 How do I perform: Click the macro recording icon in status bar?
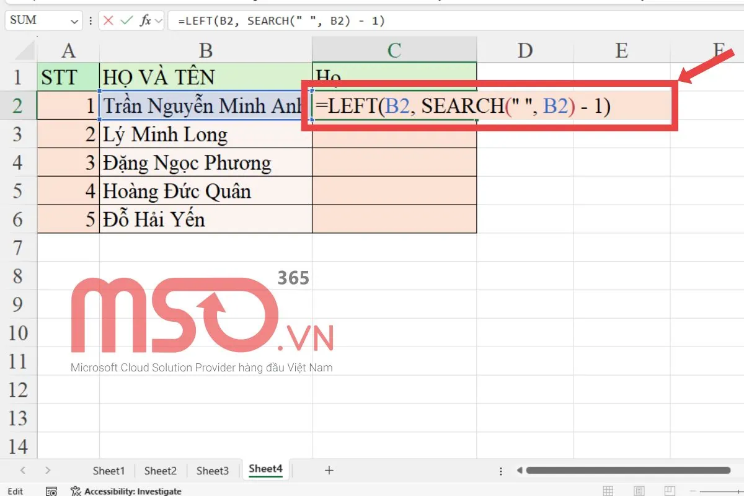pos(52,491)
